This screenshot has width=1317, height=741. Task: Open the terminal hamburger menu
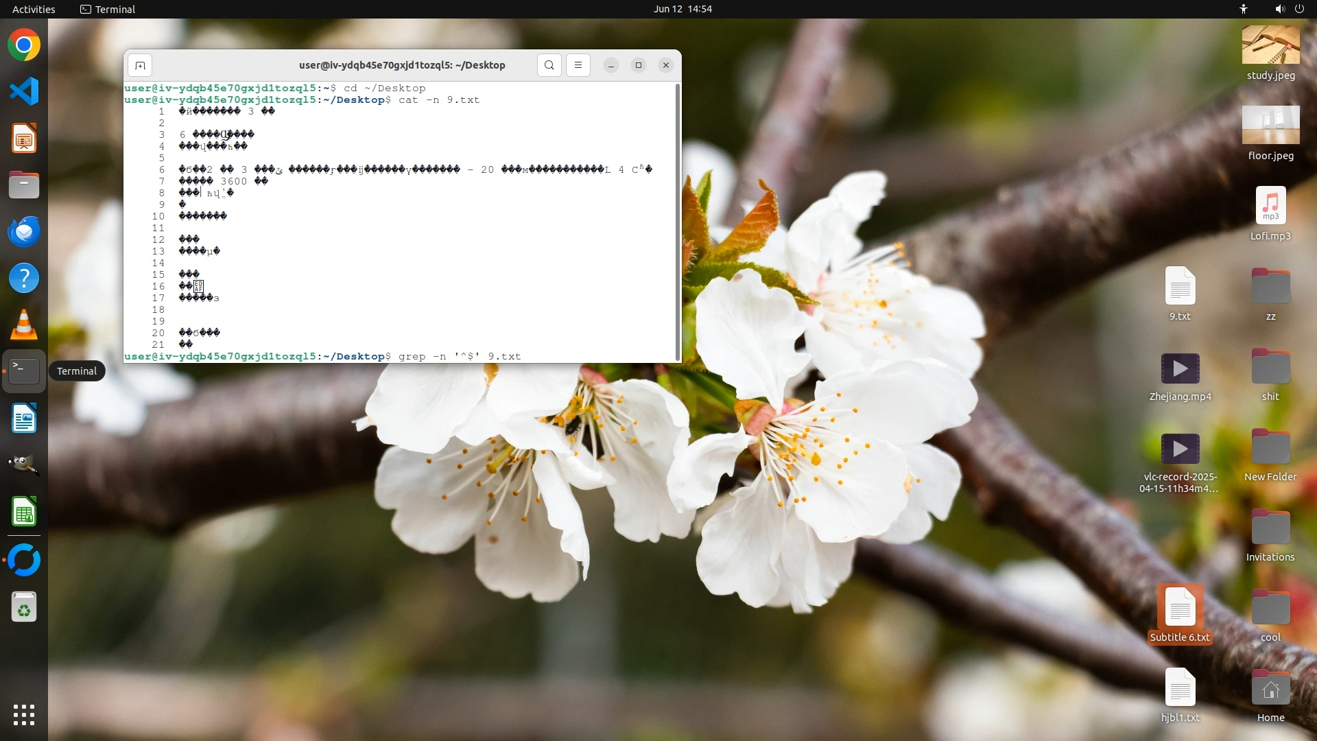pos(578,66)
